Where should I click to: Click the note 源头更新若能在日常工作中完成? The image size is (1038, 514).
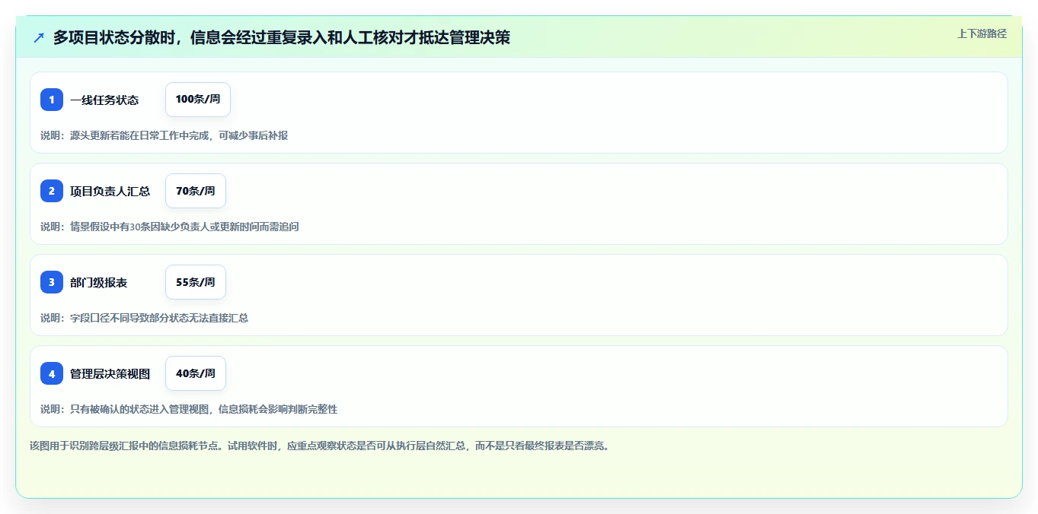[x=164, y=135]
